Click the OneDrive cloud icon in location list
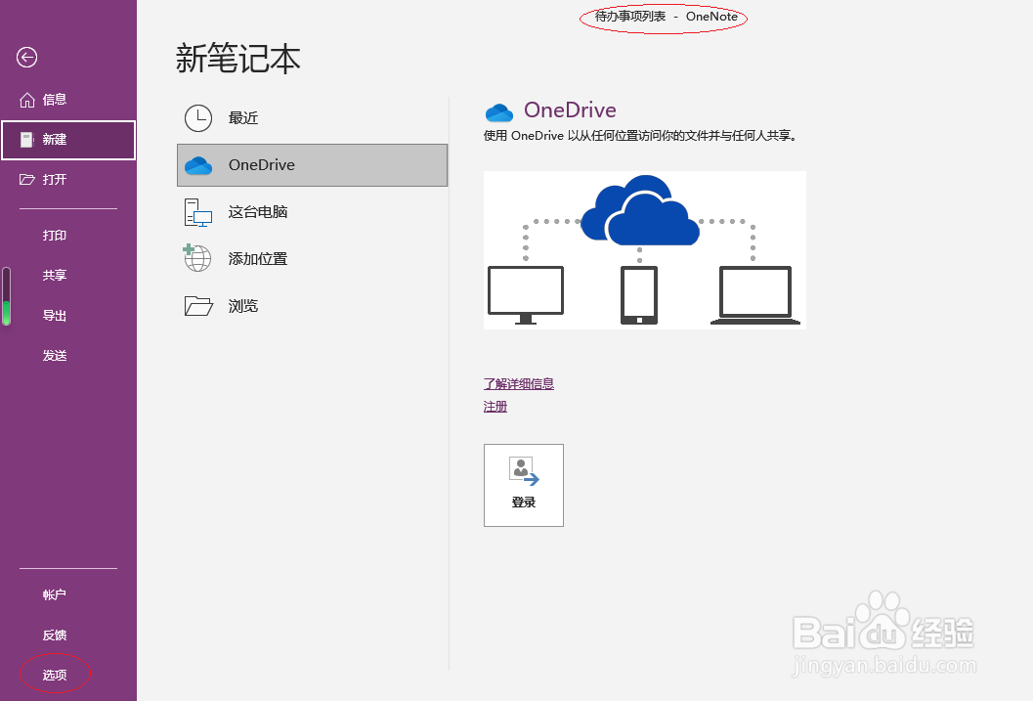The image size is (1033, 701). (x=198, y=165)
